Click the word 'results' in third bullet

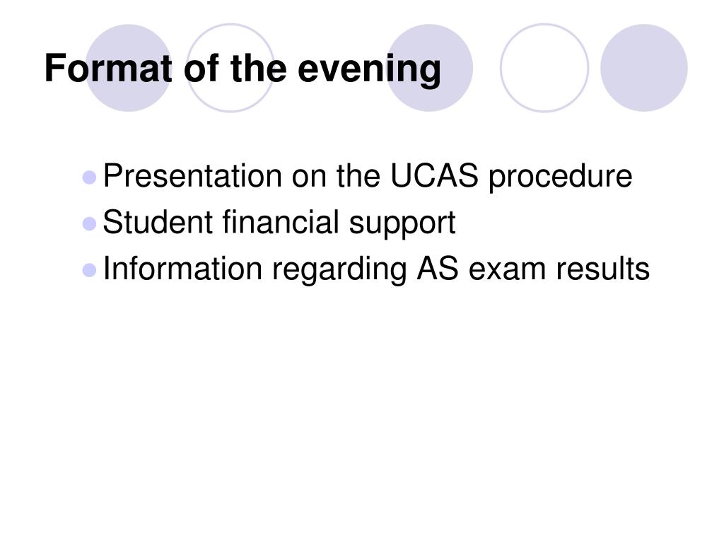pyautogui.click(x=603, y=268)
